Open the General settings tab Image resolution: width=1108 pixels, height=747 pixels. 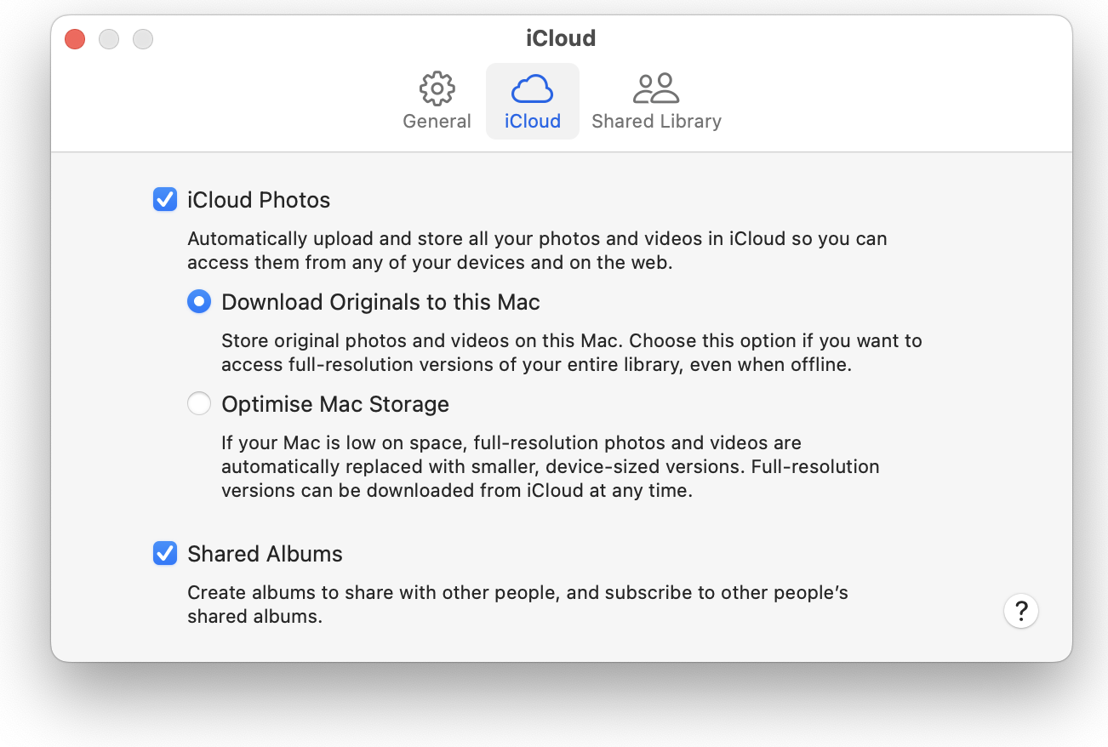pyautogui.click(x=437, y=101)
